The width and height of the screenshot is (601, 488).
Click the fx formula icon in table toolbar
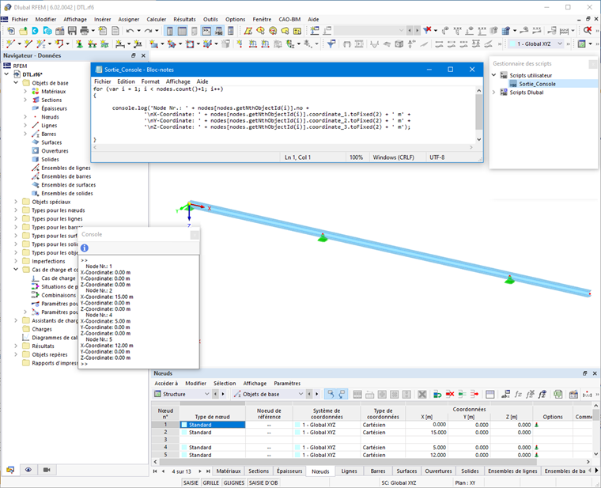click(x=518, y=394)
